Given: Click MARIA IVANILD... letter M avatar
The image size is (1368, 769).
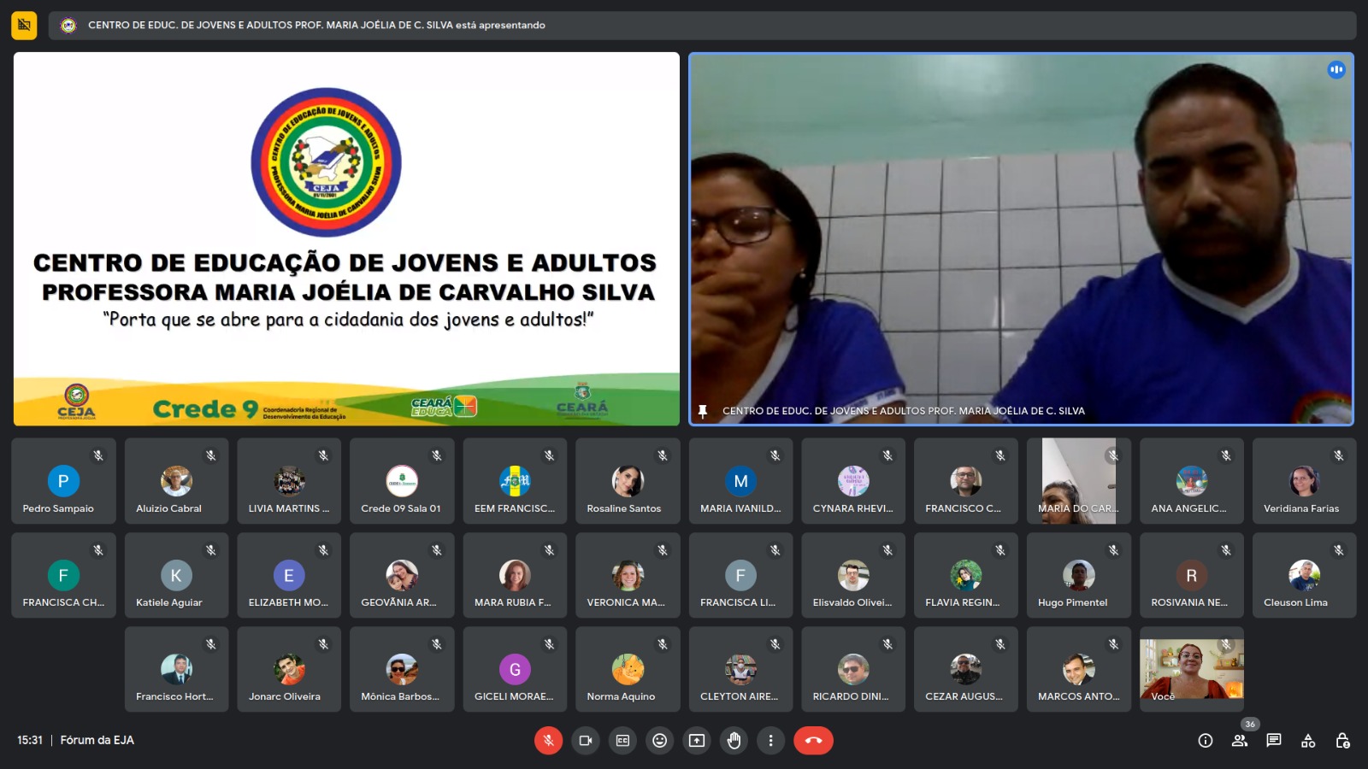Looking at the screenshot, I should pyautogui.click(x=740, y=481).
